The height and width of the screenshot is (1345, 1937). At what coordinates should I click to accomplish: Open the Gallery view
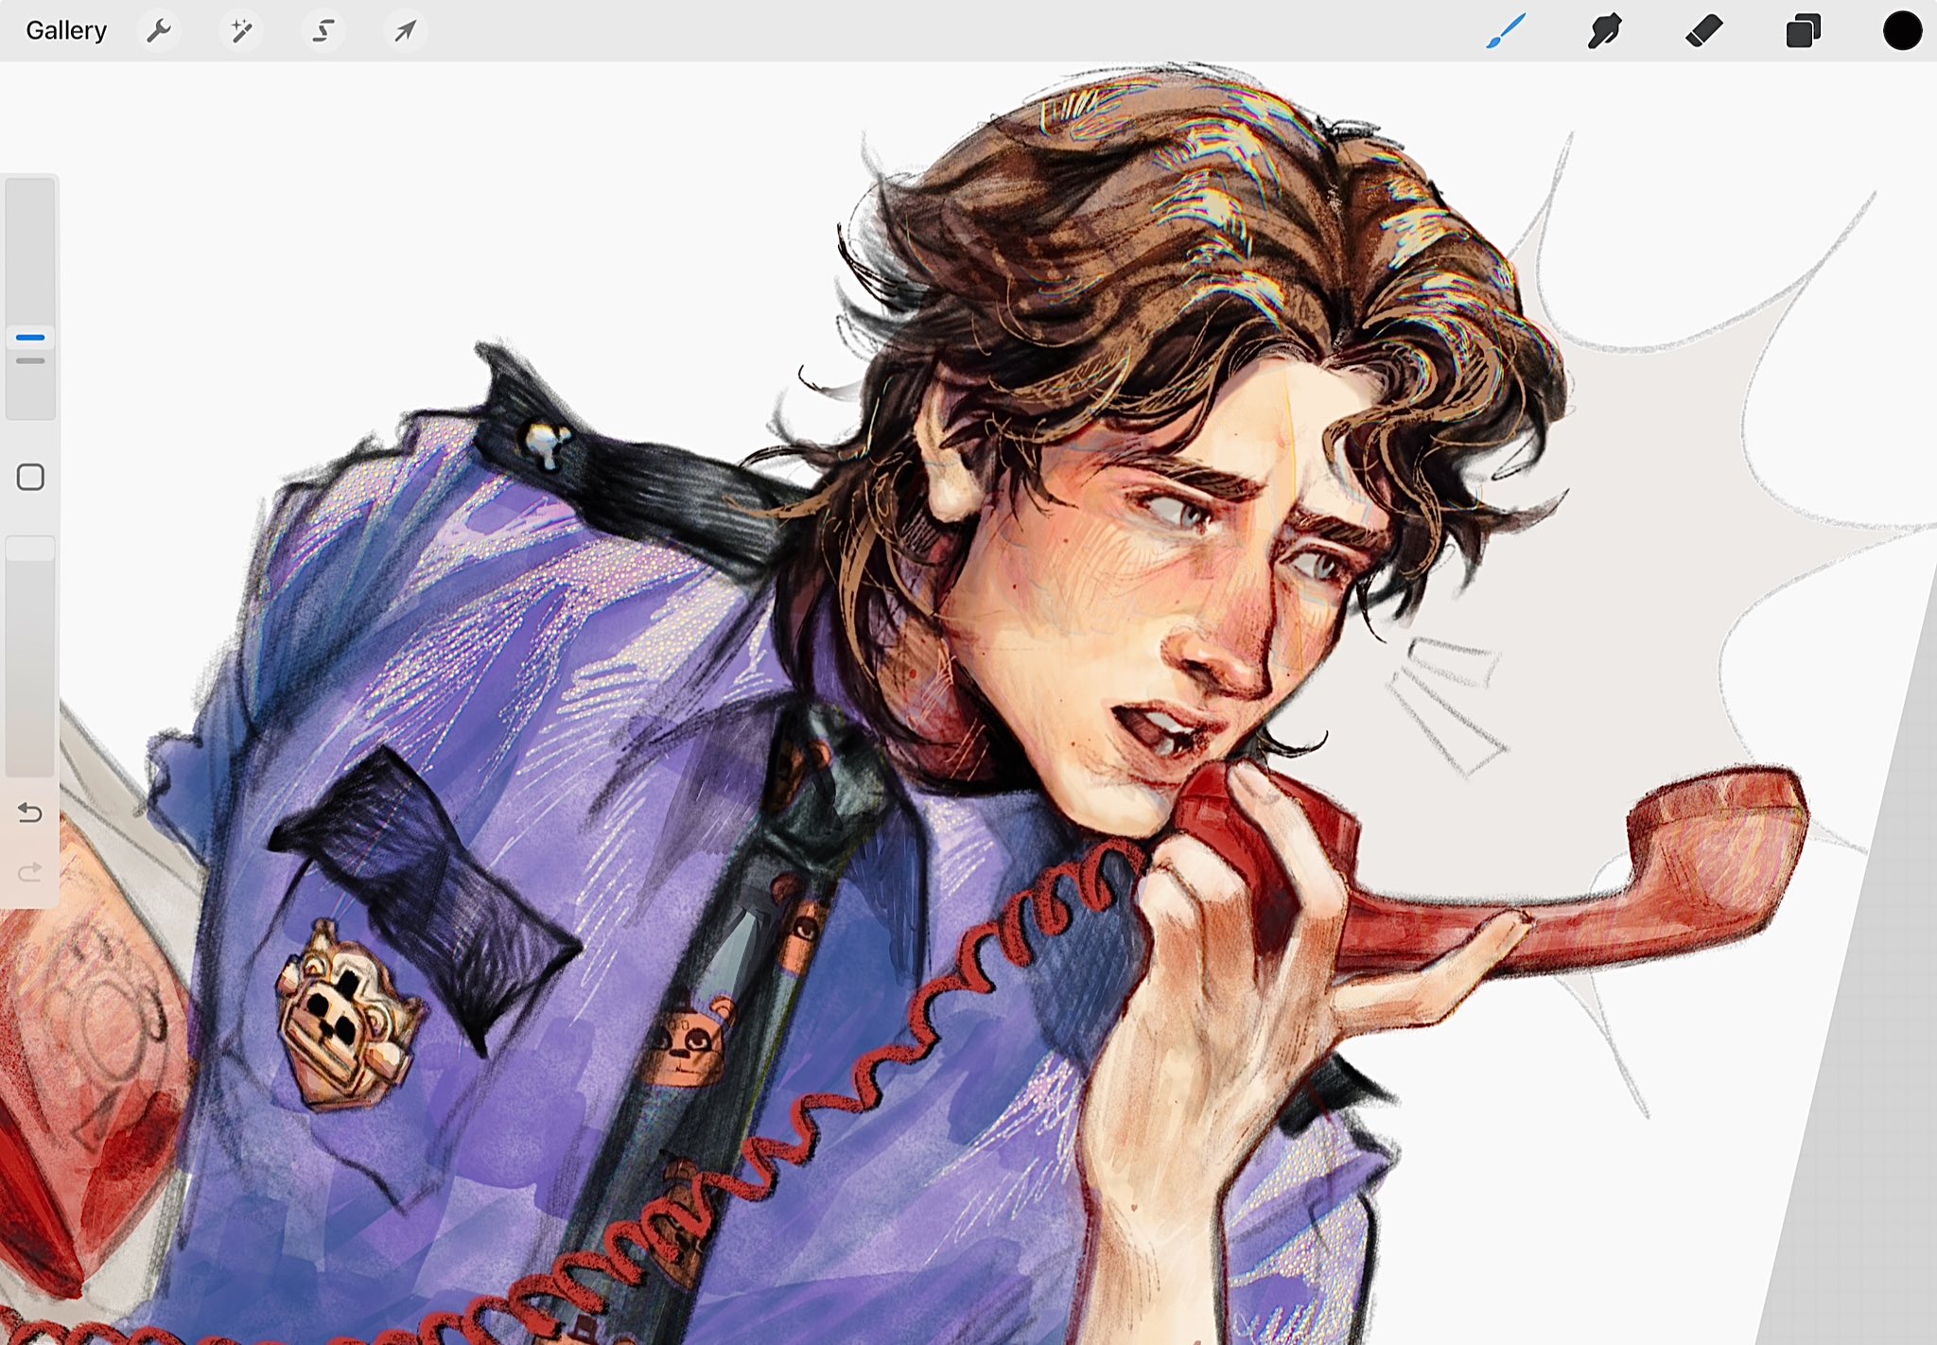[66, 31]
